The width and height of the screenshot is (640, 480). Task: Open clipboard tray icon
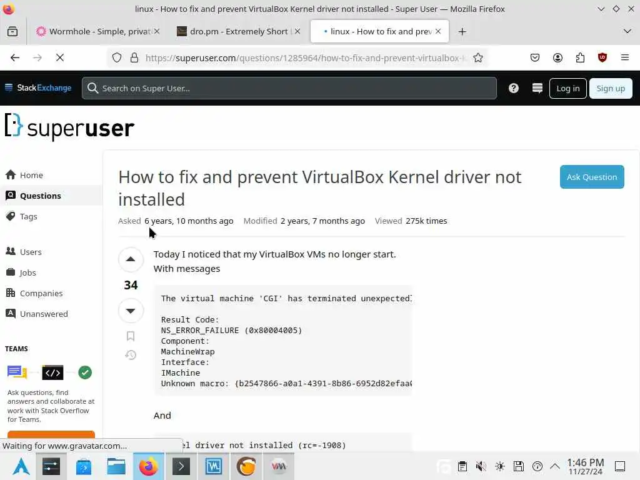[x=462, y=466]
